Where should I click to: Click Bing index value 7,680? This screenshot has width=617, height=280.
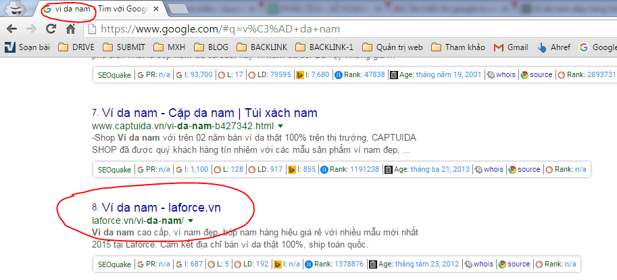(320, 75)
